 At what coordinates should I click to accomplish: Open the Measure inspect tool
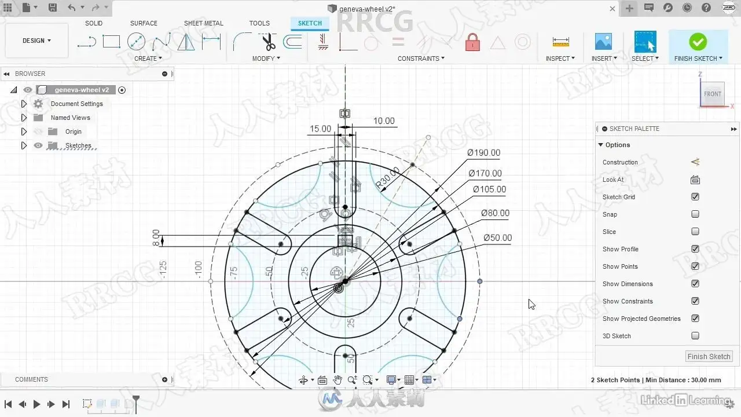point(560,42)
